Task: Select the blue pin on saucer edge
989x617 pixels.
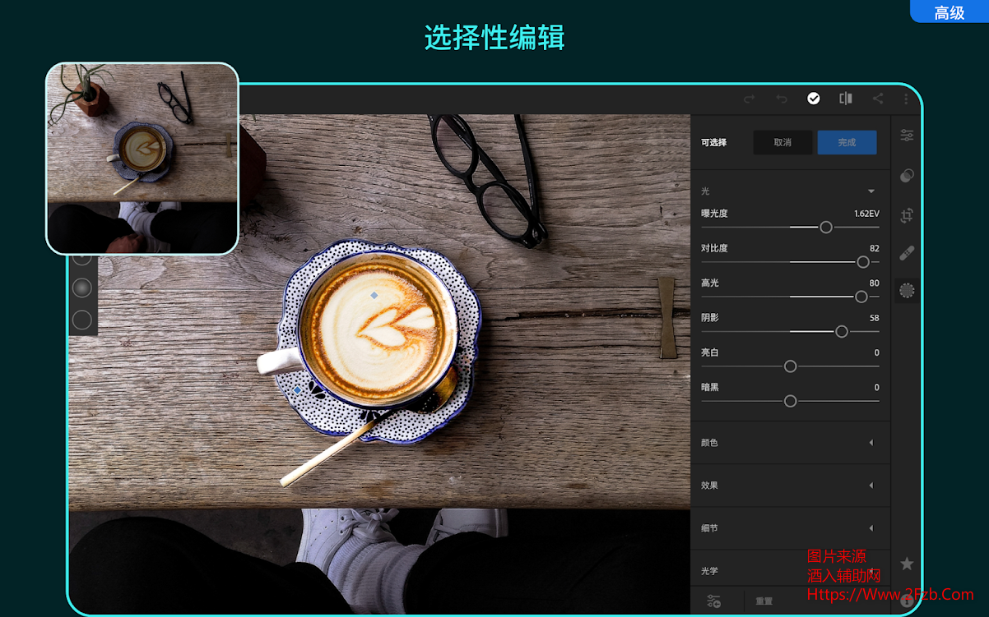Action: point(298,391)
